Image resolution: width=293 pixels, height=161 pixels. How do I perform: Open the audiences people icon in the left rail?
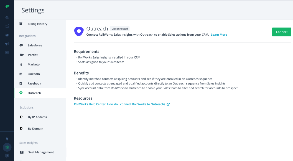pos(7,35)
